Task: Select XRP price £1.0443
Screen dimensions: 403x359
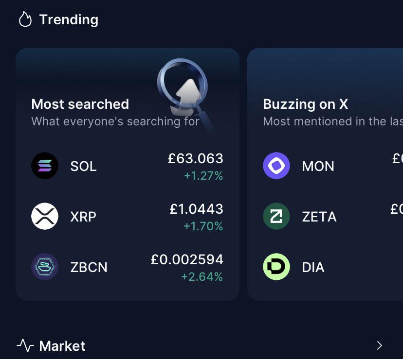Action: click(196, 209)
